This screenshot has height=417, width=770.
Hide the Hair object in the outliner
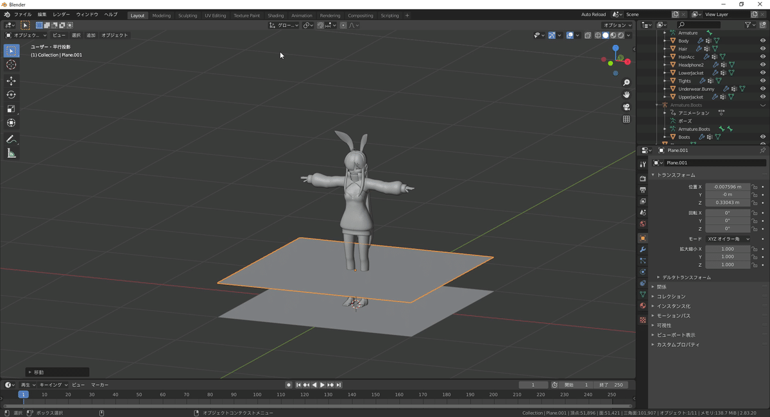(x=763, y=49)
